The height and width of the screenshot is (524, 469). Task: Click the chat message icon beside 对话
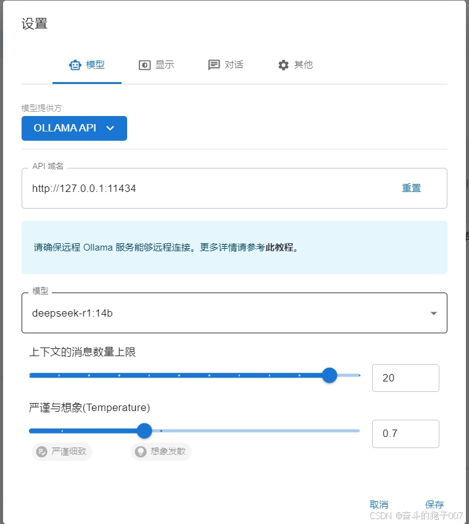click(x=214, y=65)
